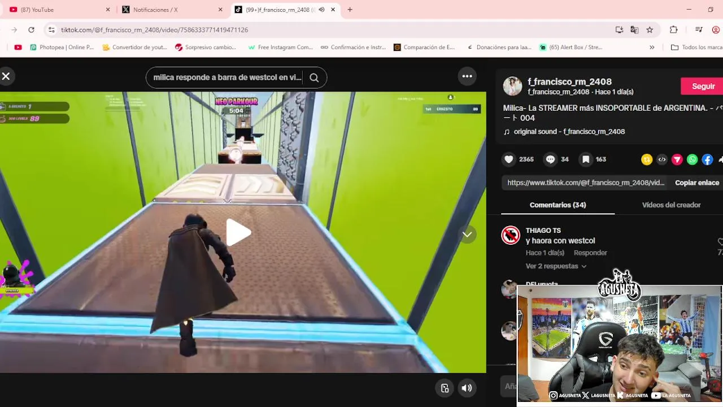723x407 pixels.
Task: Click the yellow repost icon
Action: 647,160
